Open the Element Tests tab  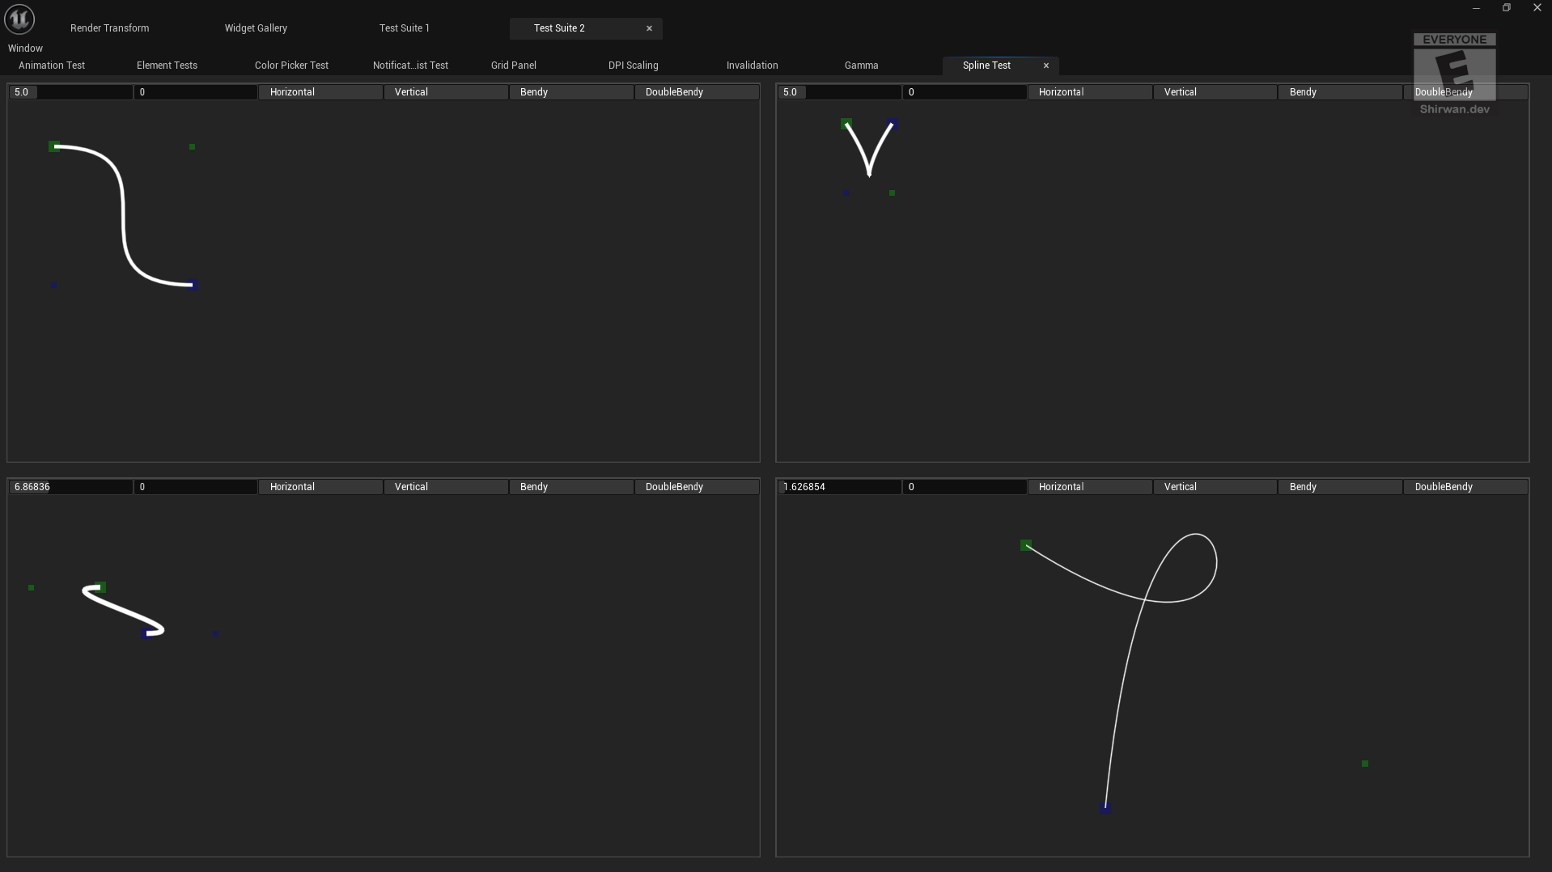click(167, 66)
